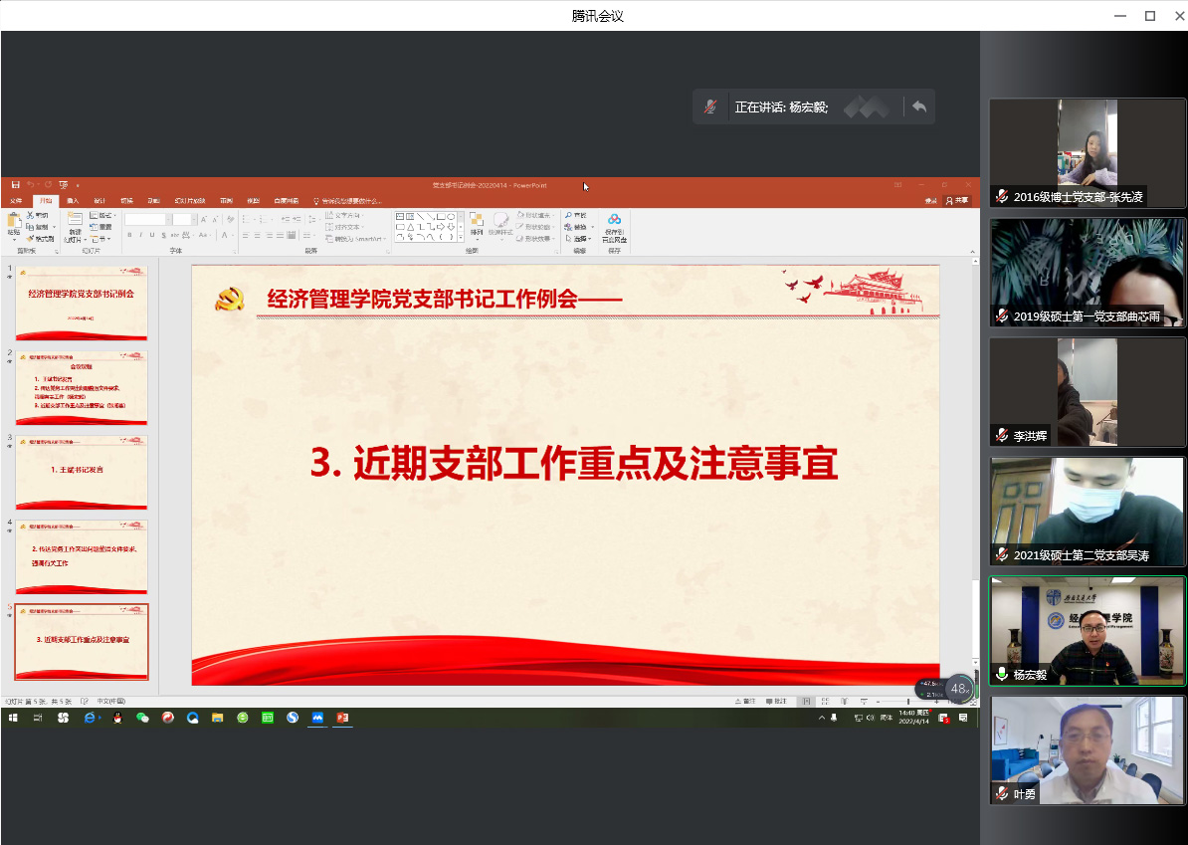The image size is (1188, 845).
Task: Click the muted microphone icon in speaking bar
Action: [710, 106]
